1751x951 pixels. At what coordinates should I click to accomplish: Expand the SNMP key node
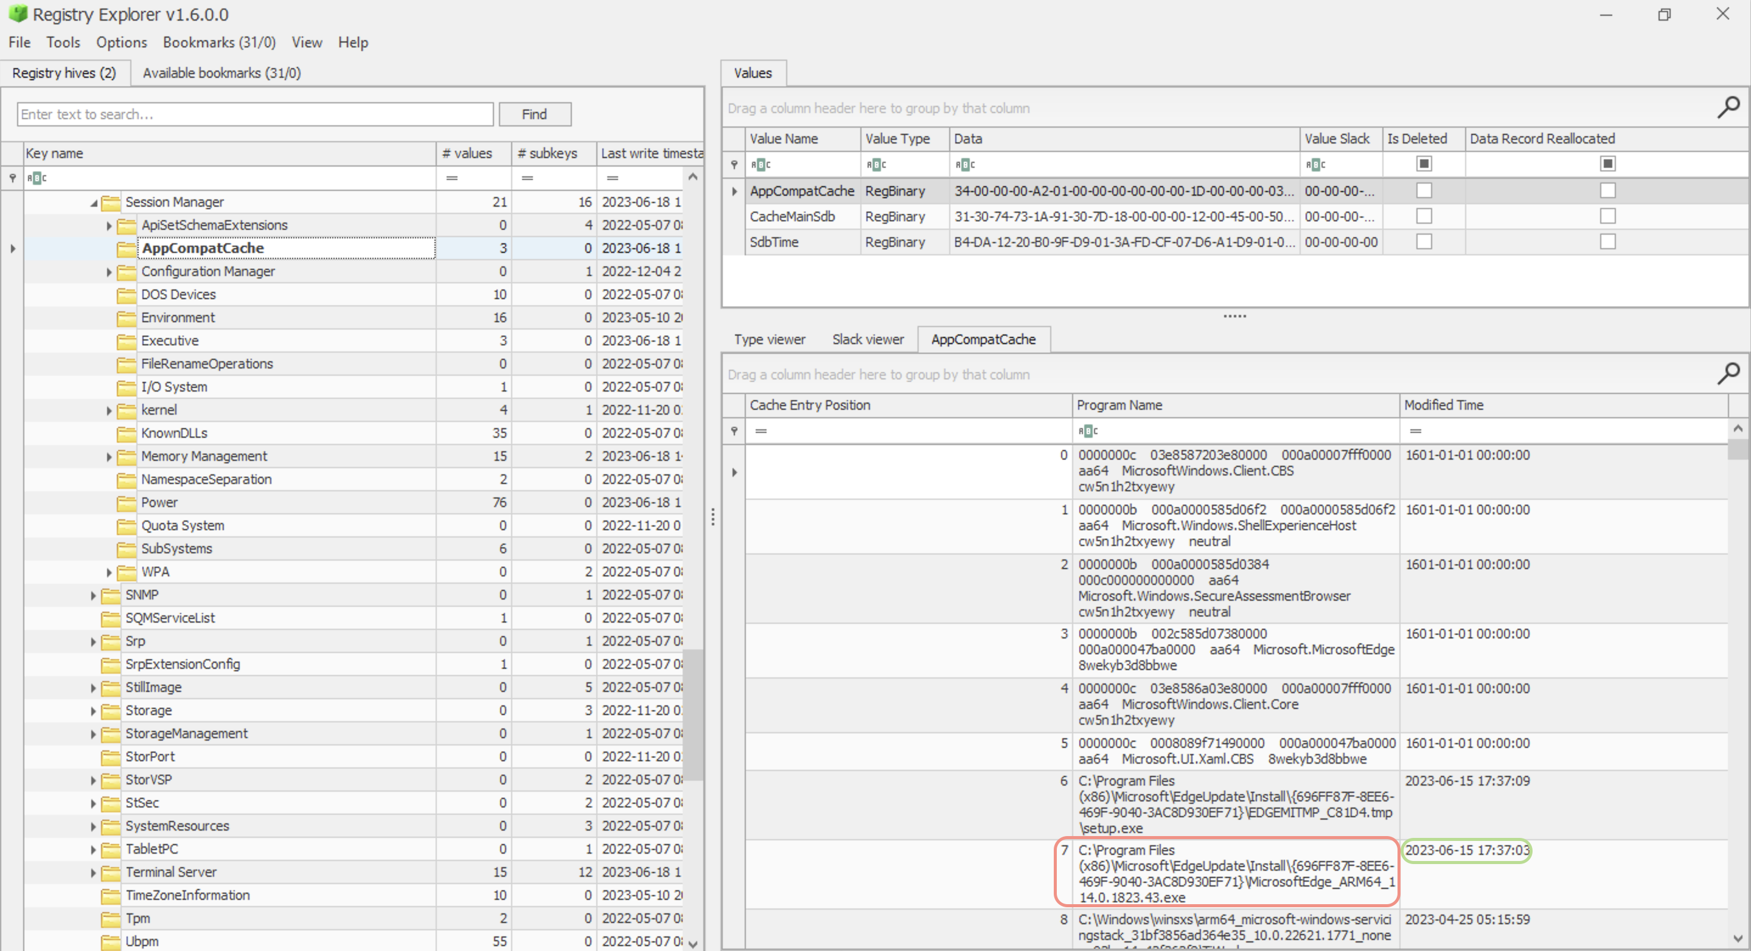(x=93, y=595)
